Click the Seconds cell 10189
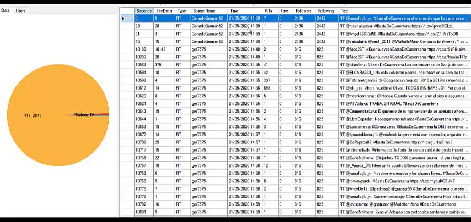Image resolution: width=471 pixels, height=222 pixels. click(144, 49)
